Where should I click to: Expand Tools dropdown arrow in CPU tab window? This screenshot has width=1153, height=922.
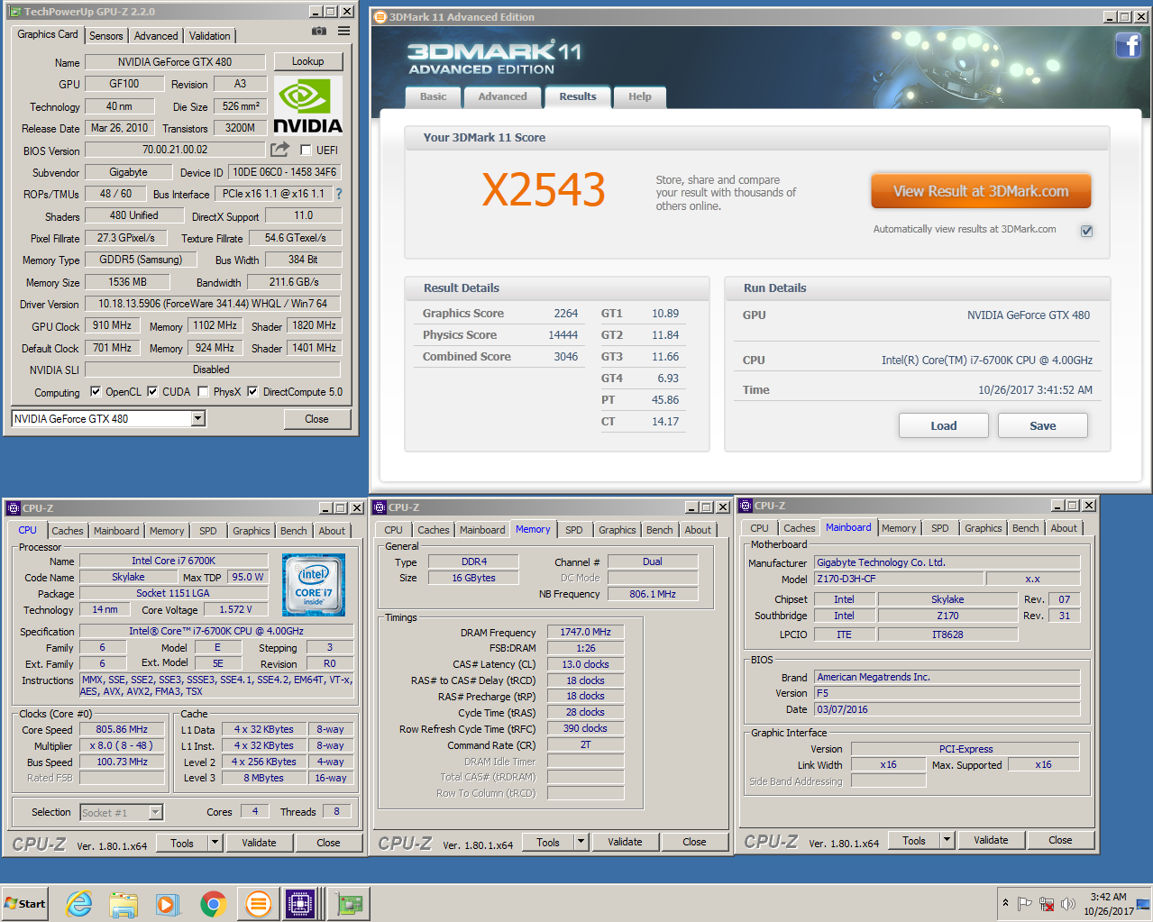point(215,843)
